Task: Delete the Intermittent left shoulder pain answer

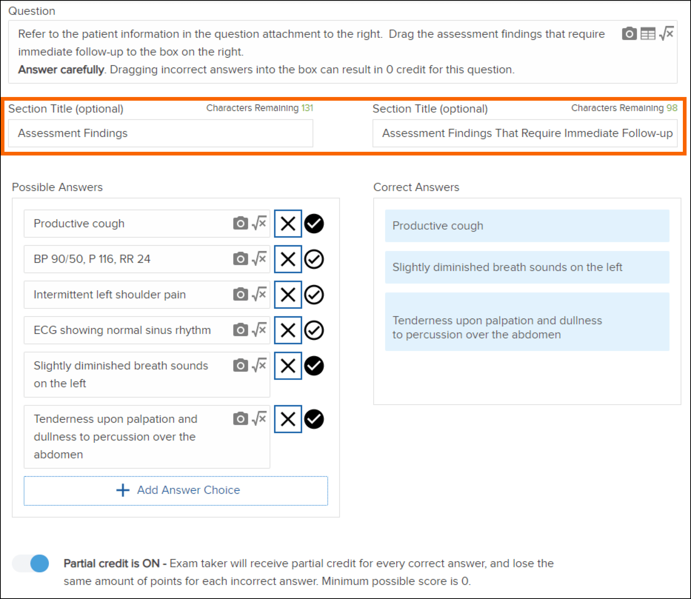Action: pyautogui.click(x=288, y=294)
